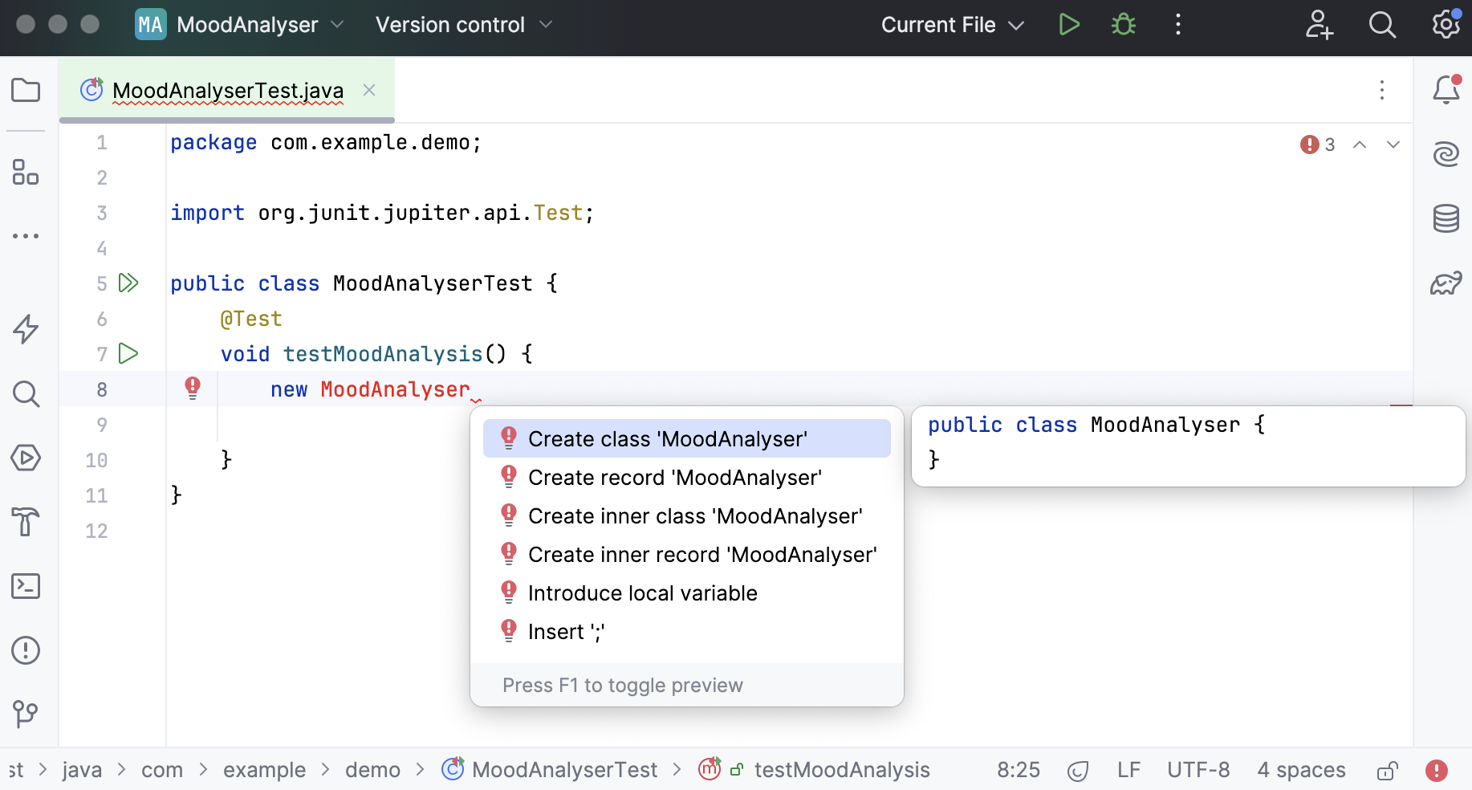Image resolution: width=1472 pixels, height=790 pixels.
Task: Toggle the file read-only lock in status bar
Action: point(1386,770)
